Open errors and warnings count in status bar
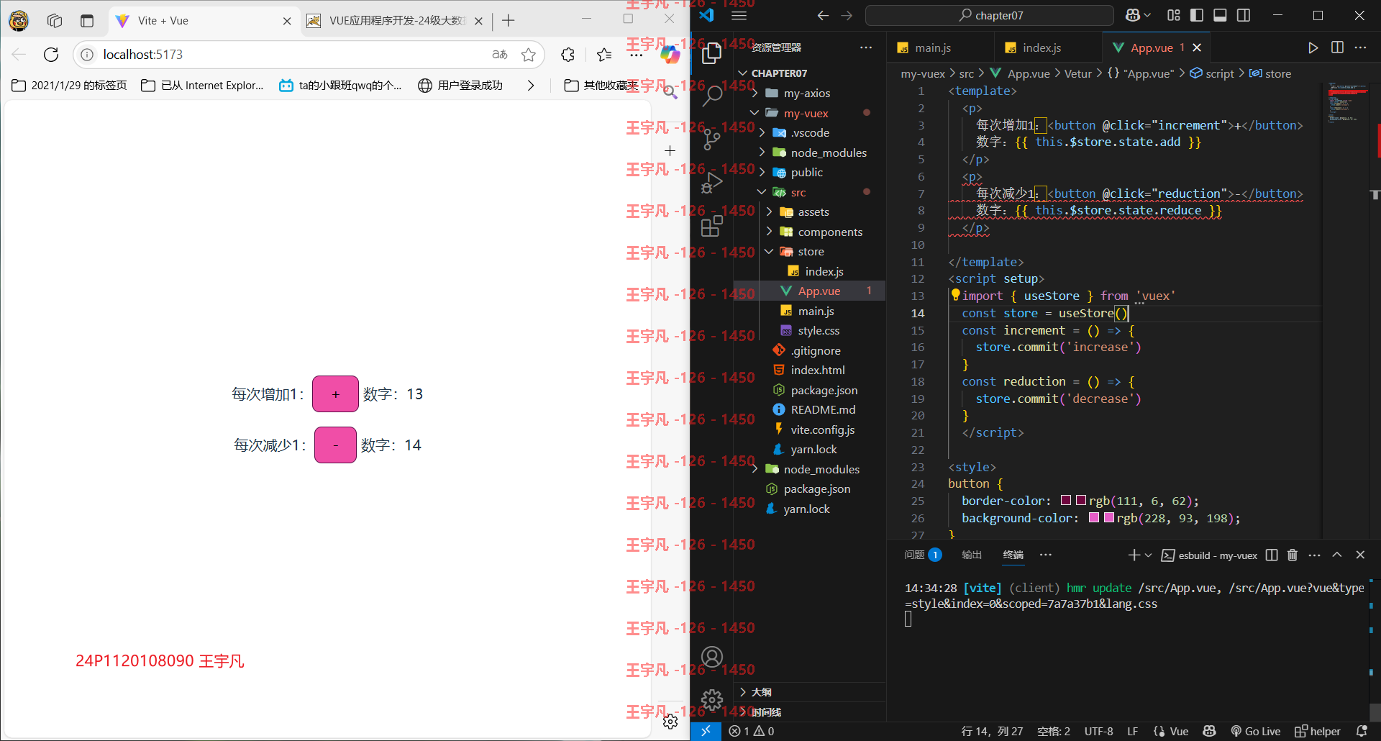This screenshot has width=1381, height=741. [752, 731]
